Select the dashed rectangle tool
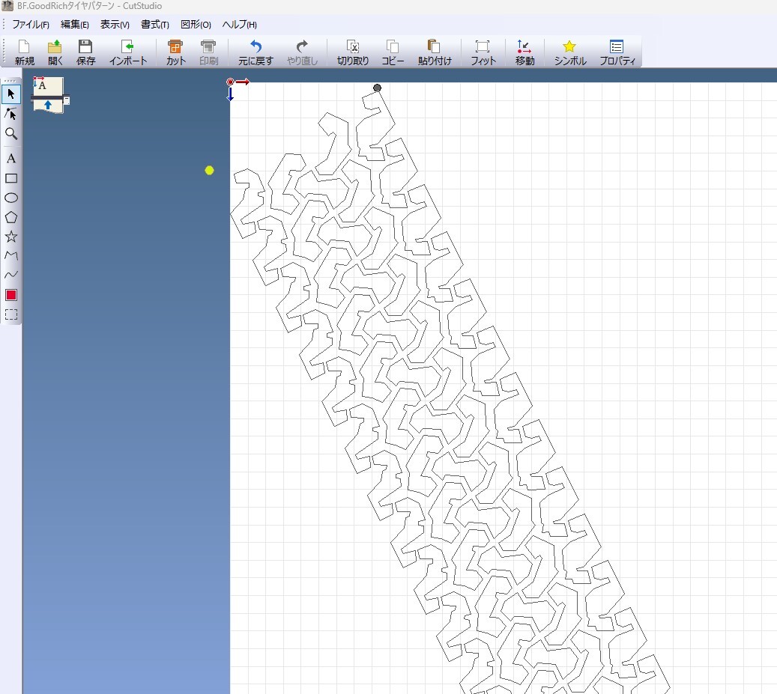Viewport: 777px width, 694px height. tap(11, 314)
